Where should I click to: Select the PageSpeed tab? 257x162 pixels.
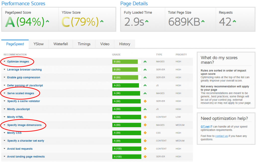click(15, 44)
